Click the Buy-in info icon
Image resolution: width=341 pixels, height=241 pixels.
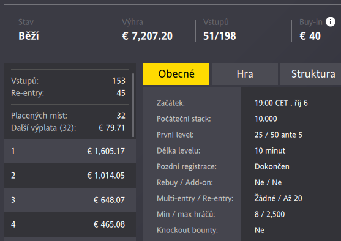click(x=331, y=22)
